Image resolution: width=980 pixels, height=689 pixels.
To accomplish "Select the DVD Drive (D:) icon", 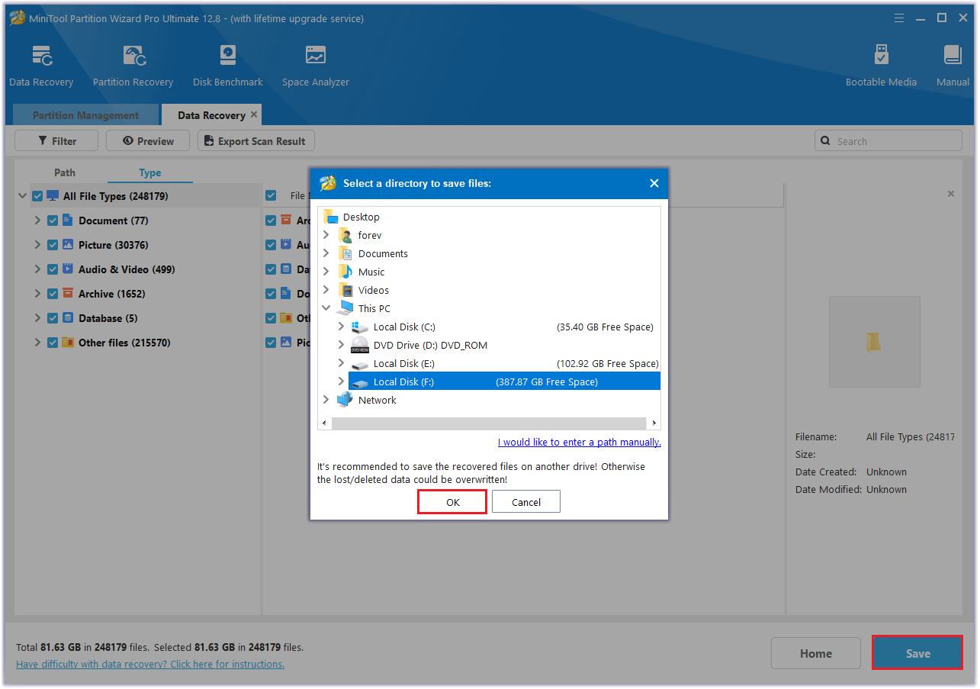I will point(360,346).
